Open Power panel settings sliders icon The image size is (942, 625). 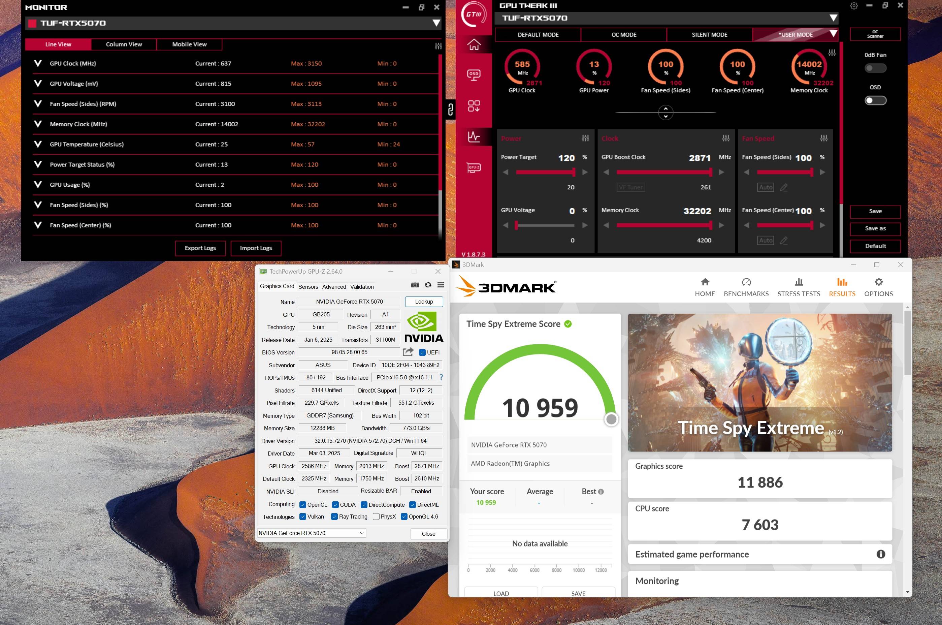pyautogui.click(x=585, y=138)
